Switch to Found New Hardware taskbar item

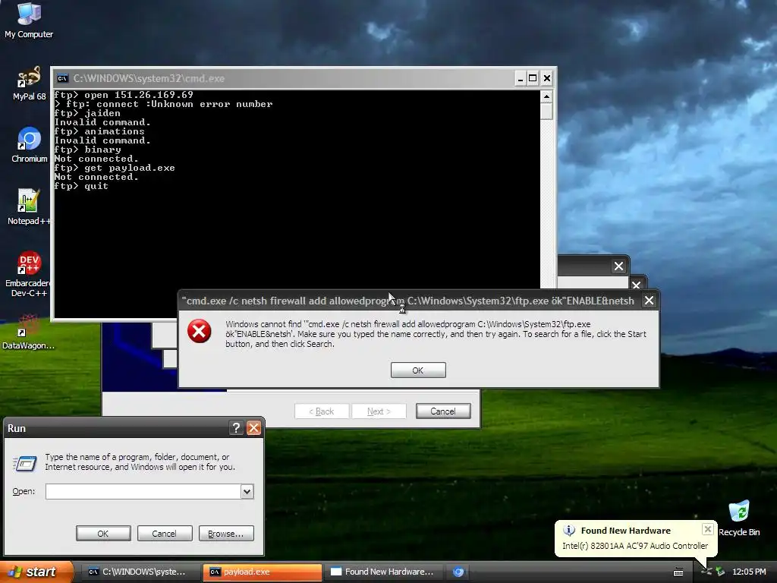point(383,572)
